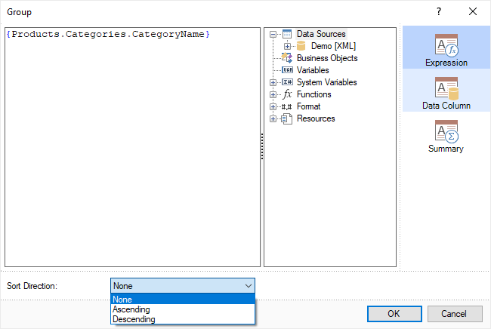This screenshot has height=329, width=491.
Task: Select the Data Column icon
Action: (446, 89)
